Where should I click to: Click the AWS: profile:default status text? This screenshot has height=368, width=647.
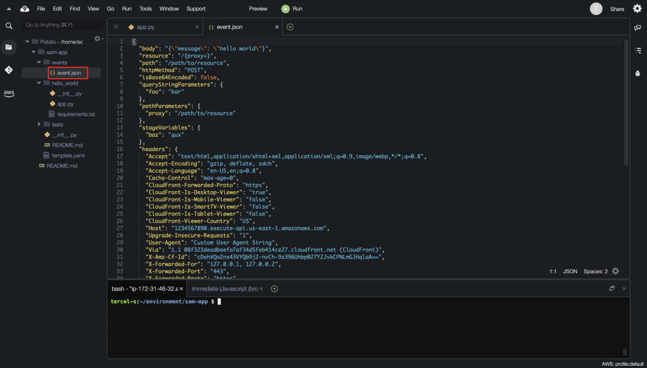(x=623, y=364)
